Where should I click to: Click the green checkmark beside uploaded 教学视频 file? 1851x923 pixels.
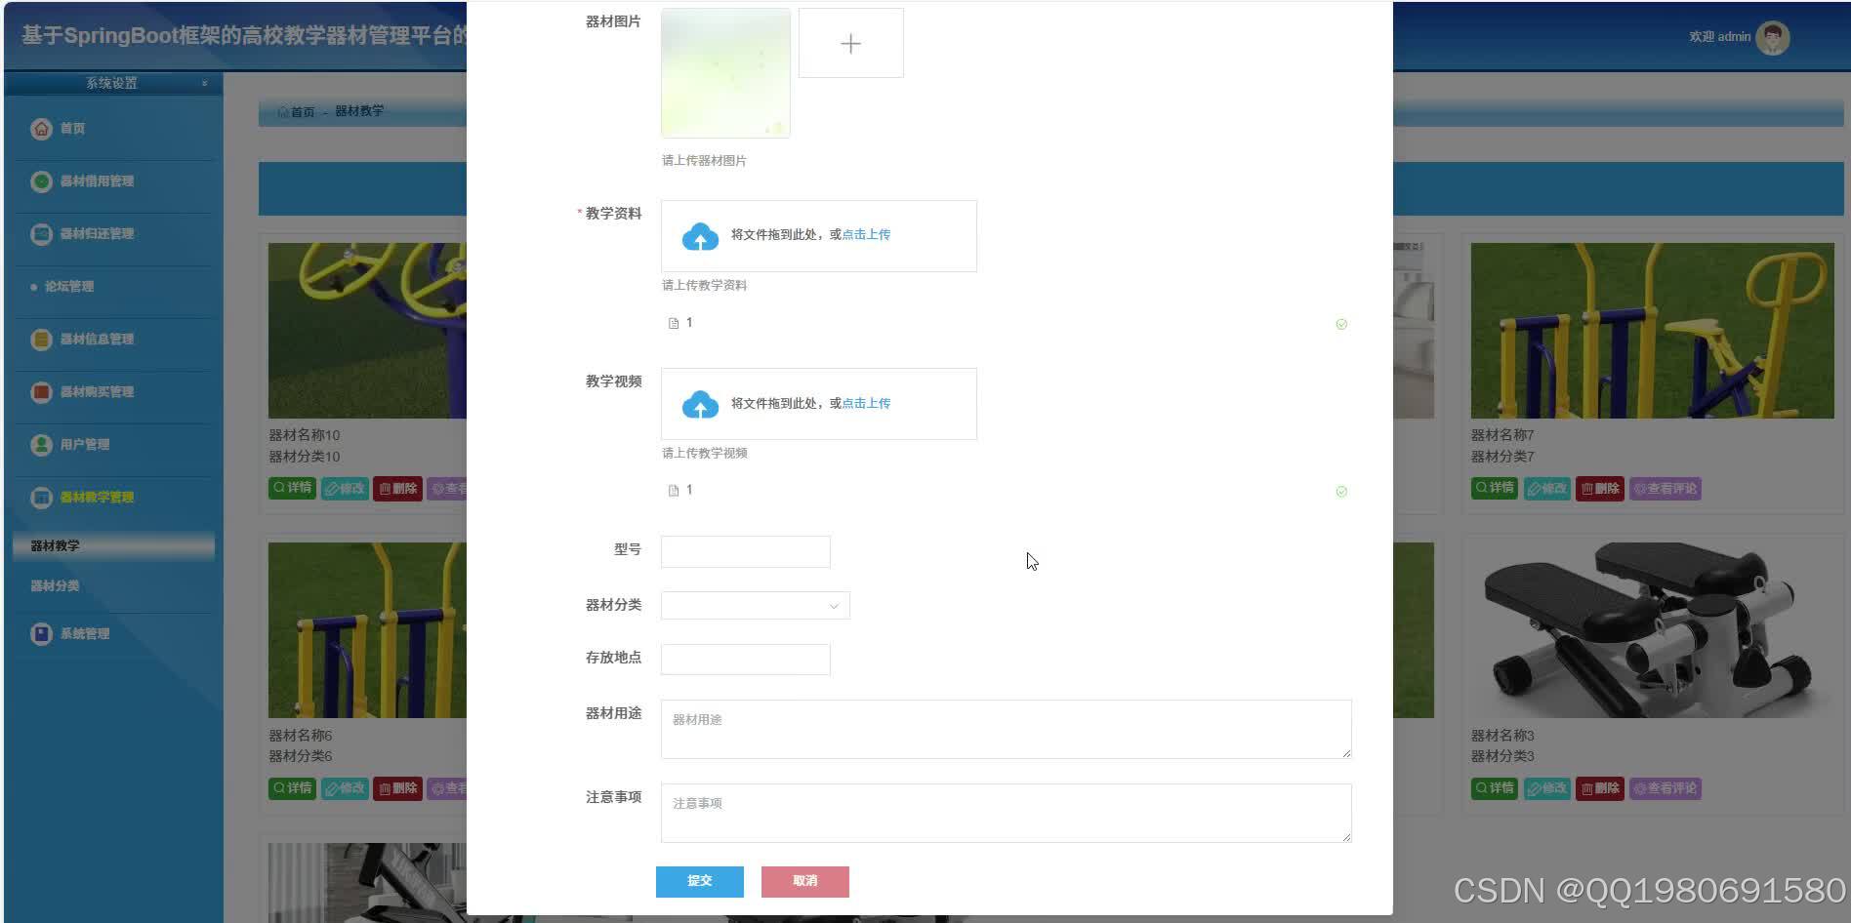[1341, 491]
